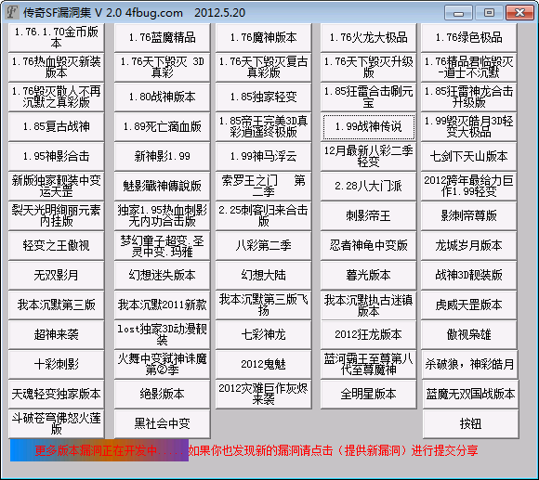This screenshot has height=480, width=539.
Task: Open 我本沉默第三版飞扬
Action: pyautogui.click(x=264, y=305)
